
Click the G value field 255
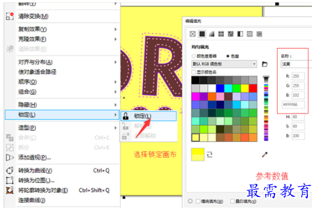click(x=298, y=86)
